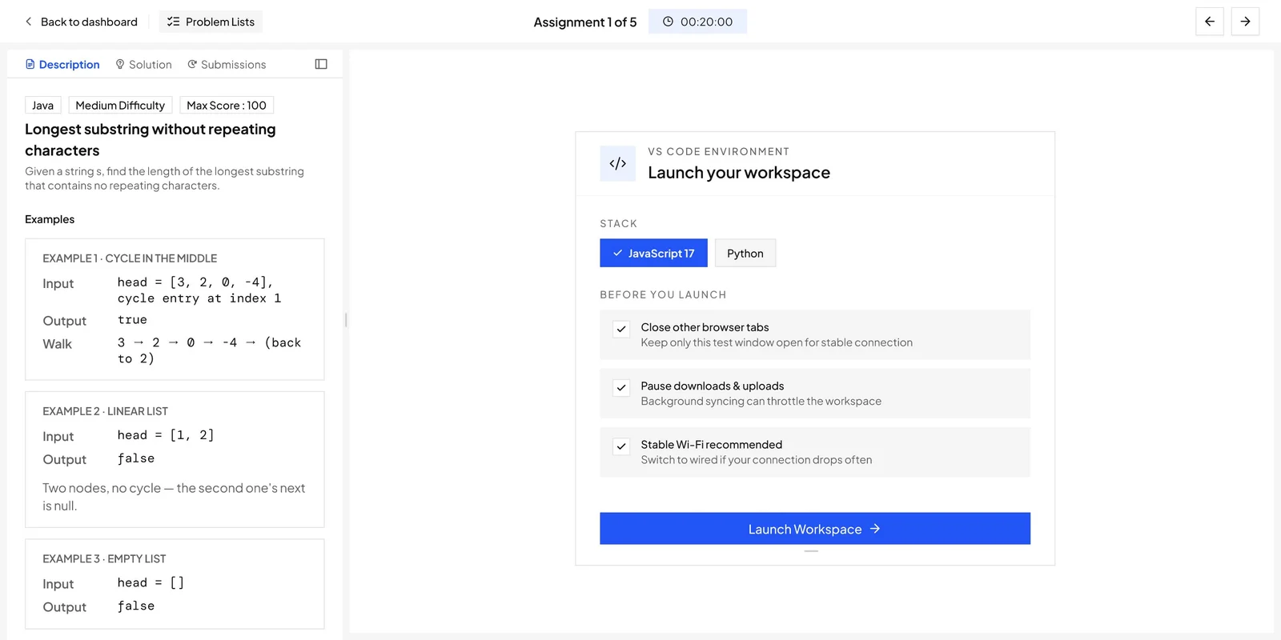Click Example 2 Linear List heading
The width and height of the screenshot is (1281, 640).
[x=105, y=411]
